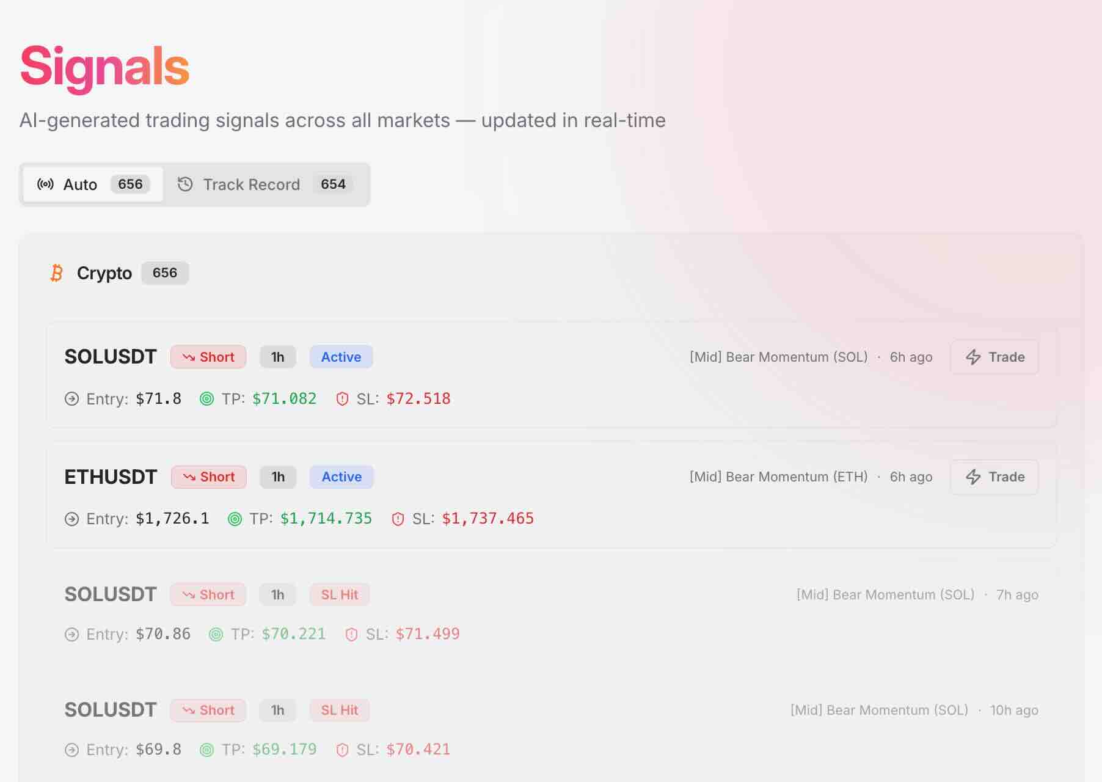The height and width of the screenshot is (782, 1102).
Task: Click Short badge on 7h ago SOLUSDT signal
Action: 208,595
